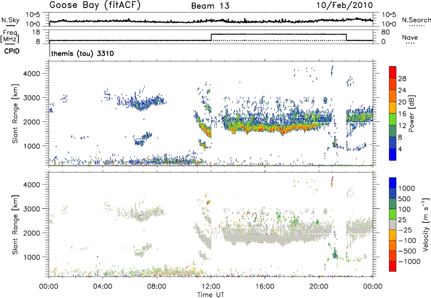Click the "4000" tick on the velocity panel axis

click(x=31, y=185)
